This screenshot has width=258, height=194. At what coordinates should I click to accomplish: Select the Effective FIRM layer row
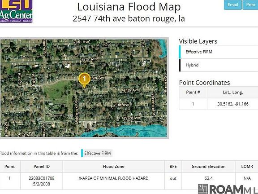click(x=219, y=52)
